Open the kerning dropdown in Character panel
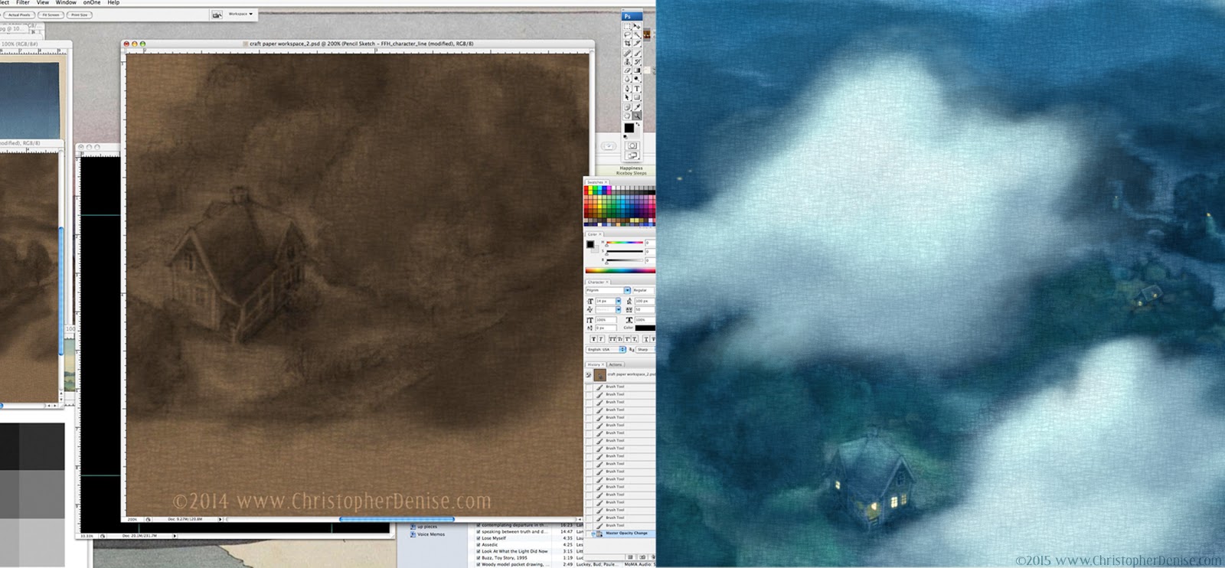The height and width of the screenshot is (568, 1225). click(x=618, y=309)
